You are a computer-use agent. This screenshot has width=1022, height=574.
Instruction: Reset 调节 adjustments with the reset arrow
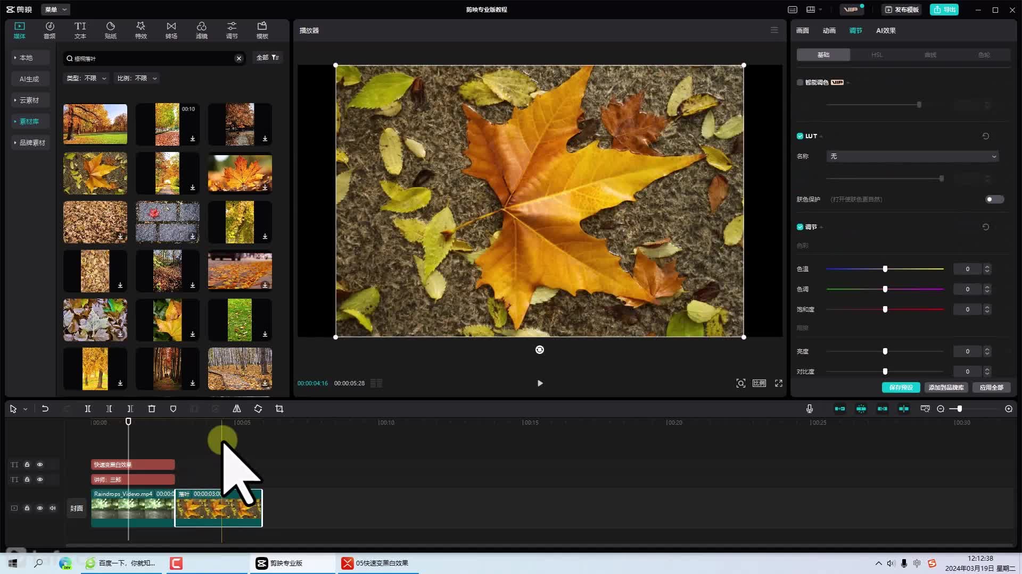[986, 227]
